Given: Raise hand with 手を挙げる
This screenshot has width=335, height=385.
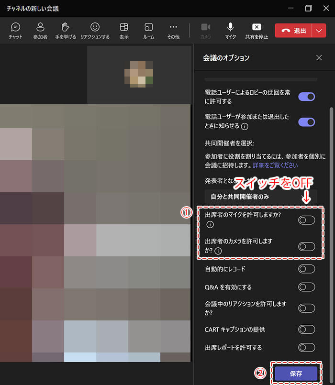Looking at the screenshot, I should [66, 31].
